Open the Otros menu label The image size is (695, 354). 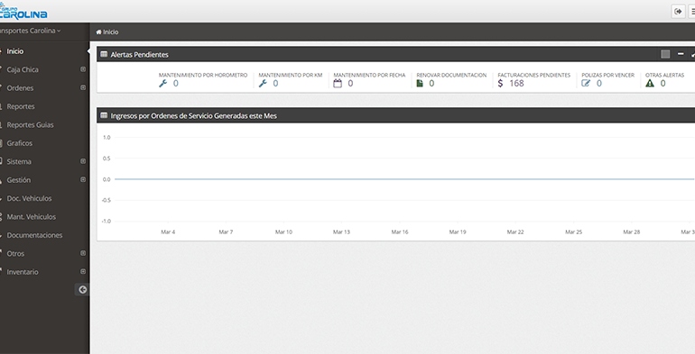[x=15, y=254]
